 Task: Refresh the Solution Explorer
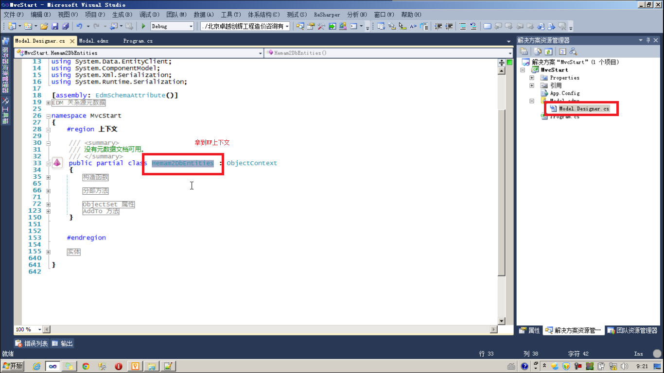[x=548, y=51]
